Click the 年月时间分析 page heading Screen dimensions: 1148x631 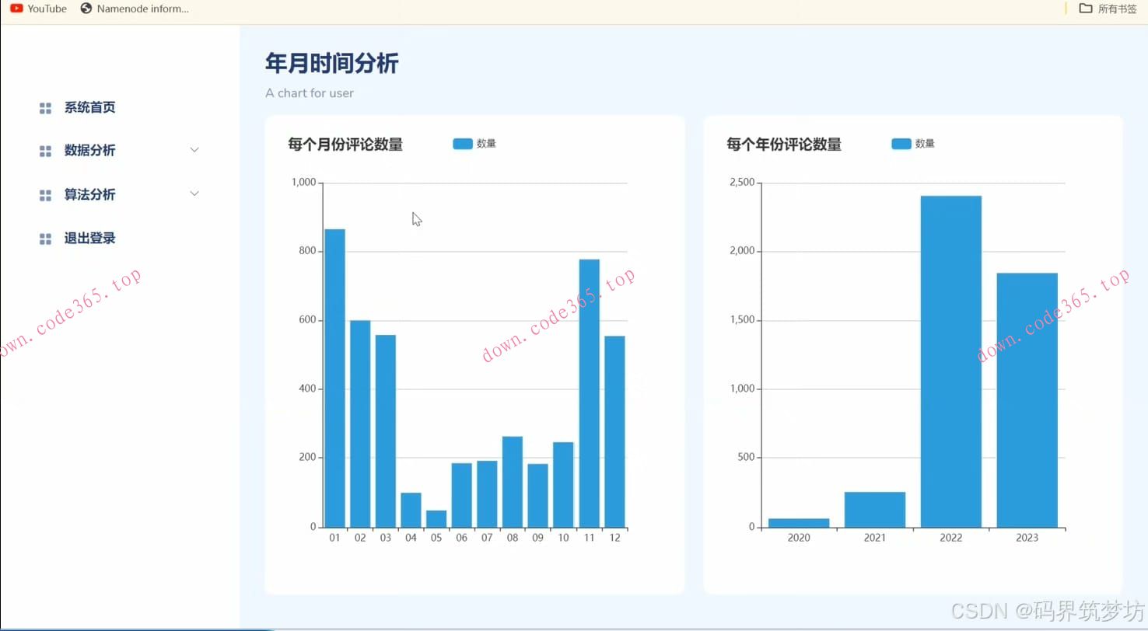coord(332,64)
